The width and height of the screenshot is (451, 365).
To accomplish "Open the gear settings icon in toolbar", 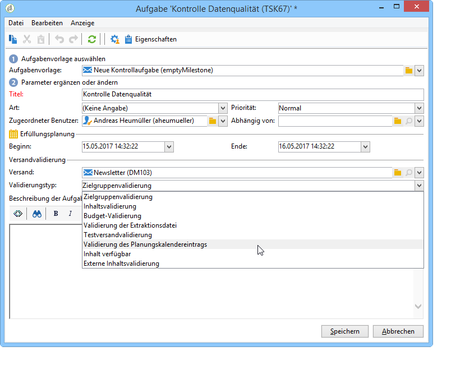I will (x=115, y=39).
